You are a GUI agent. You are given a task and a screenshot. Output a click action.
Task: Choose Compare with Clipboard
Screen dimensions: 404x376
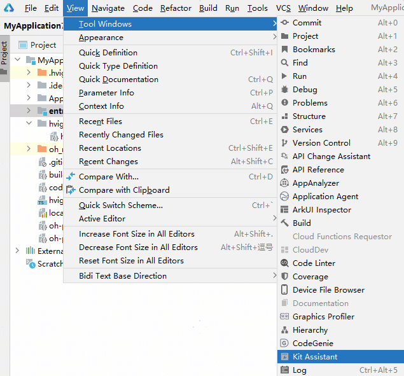[124, 190]
